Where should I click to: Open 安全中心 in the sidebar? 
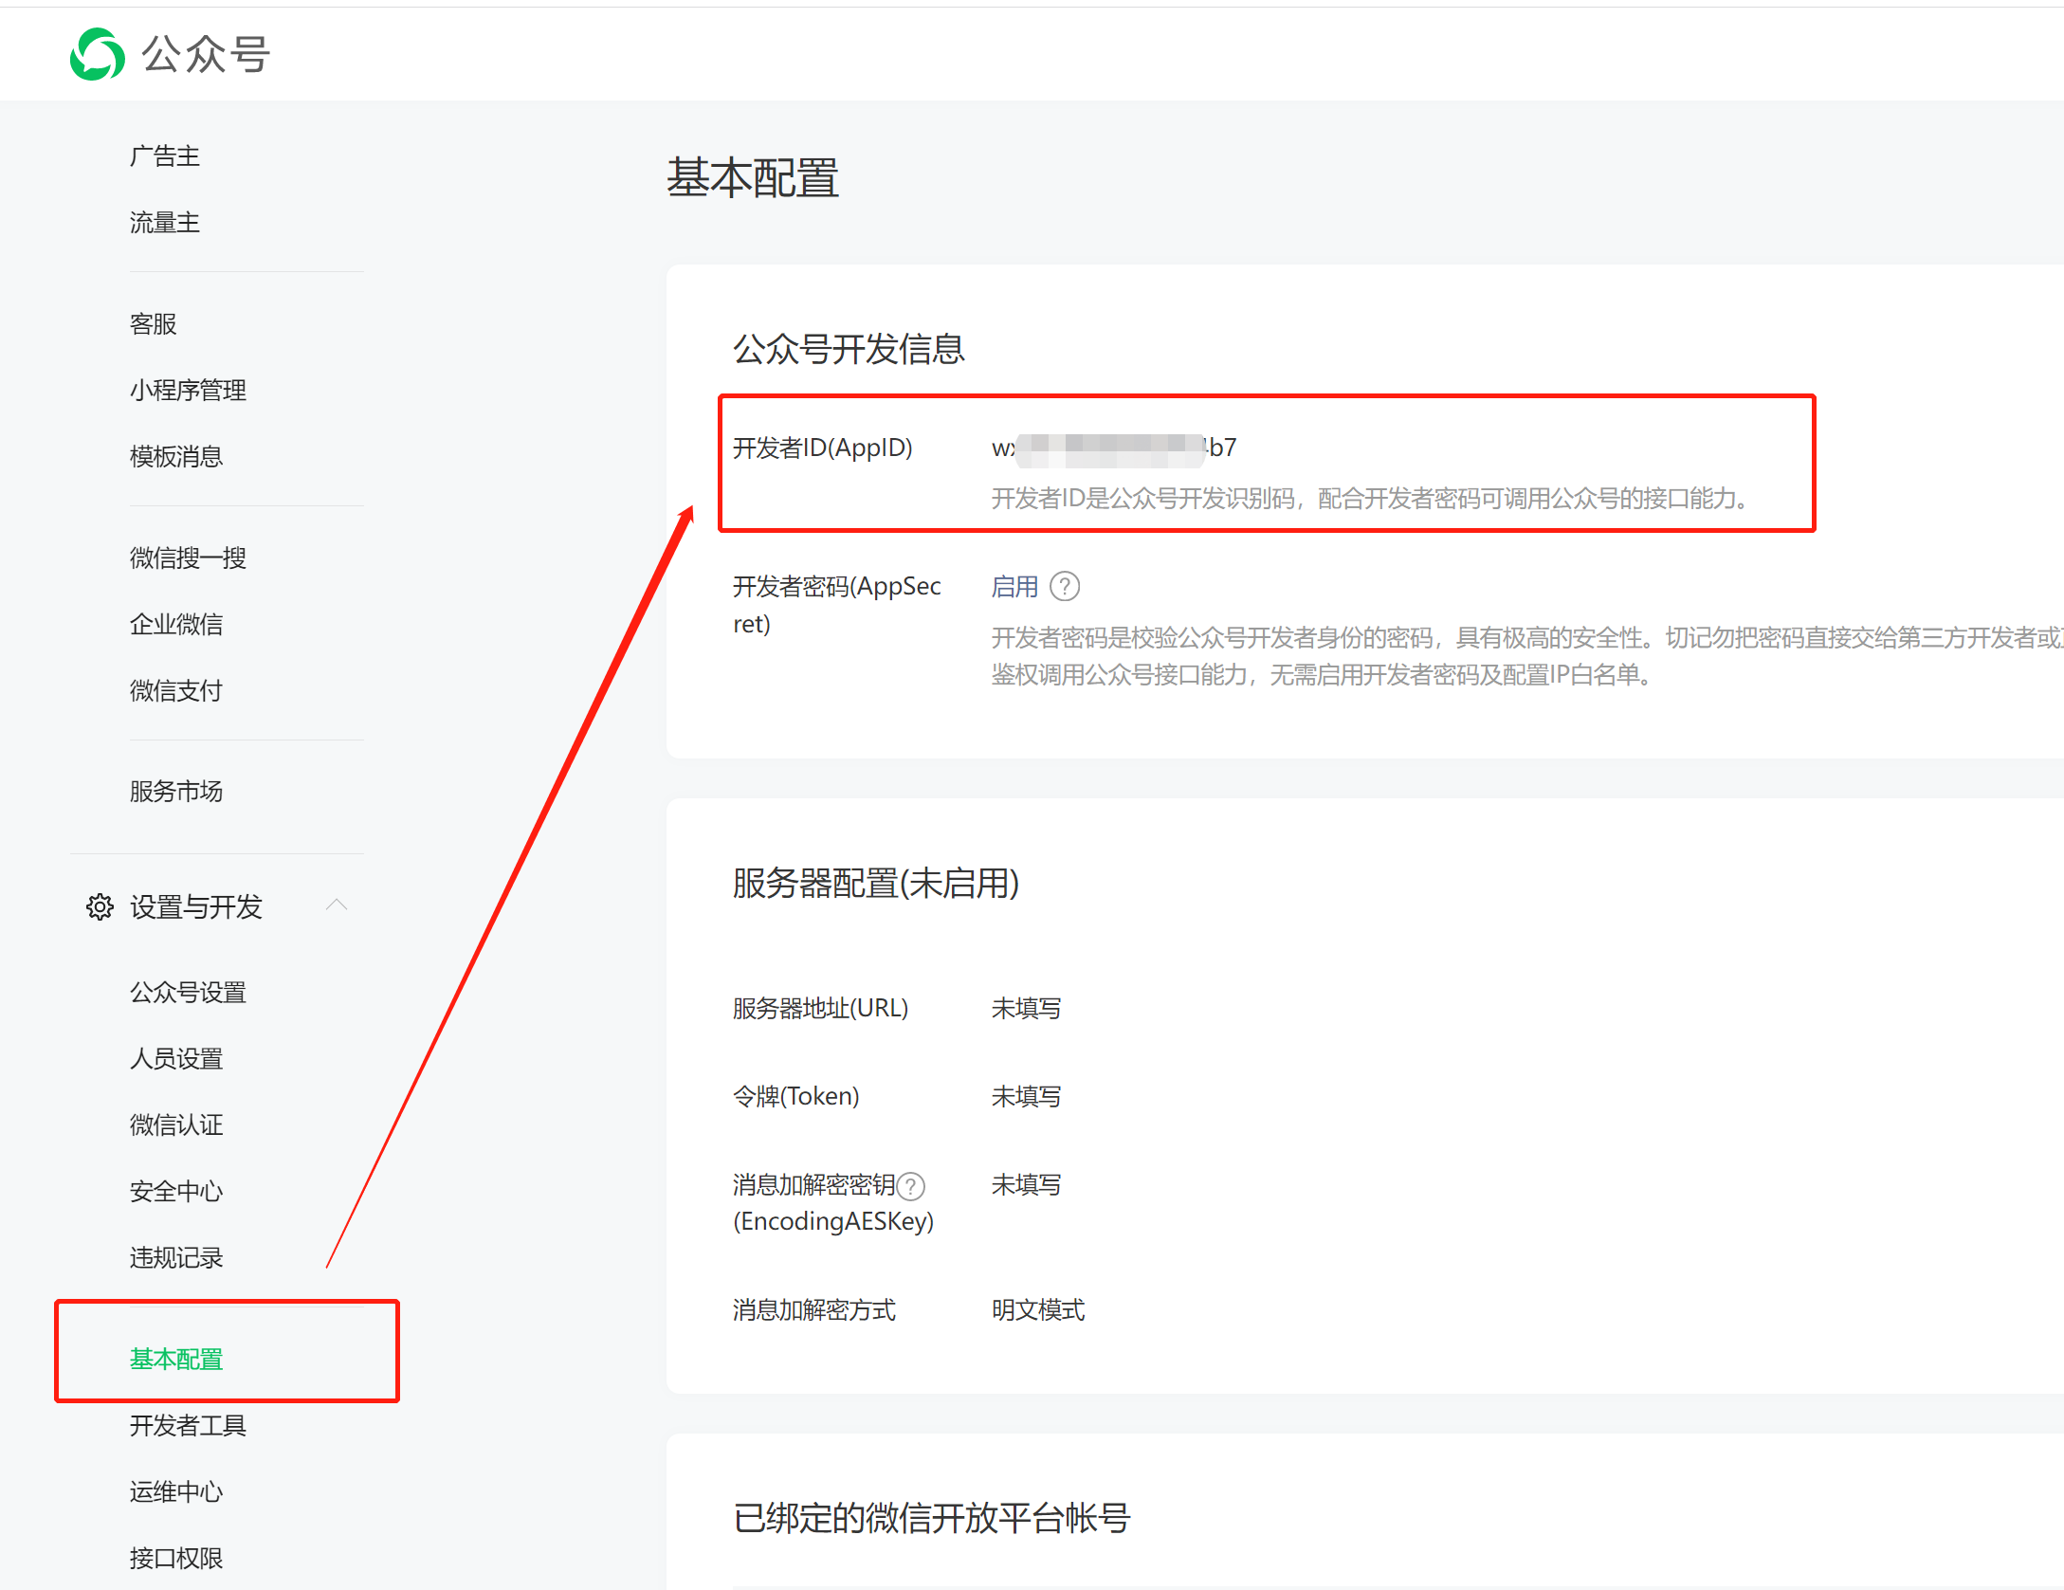pyautogui.click(x=176, y=1192)
